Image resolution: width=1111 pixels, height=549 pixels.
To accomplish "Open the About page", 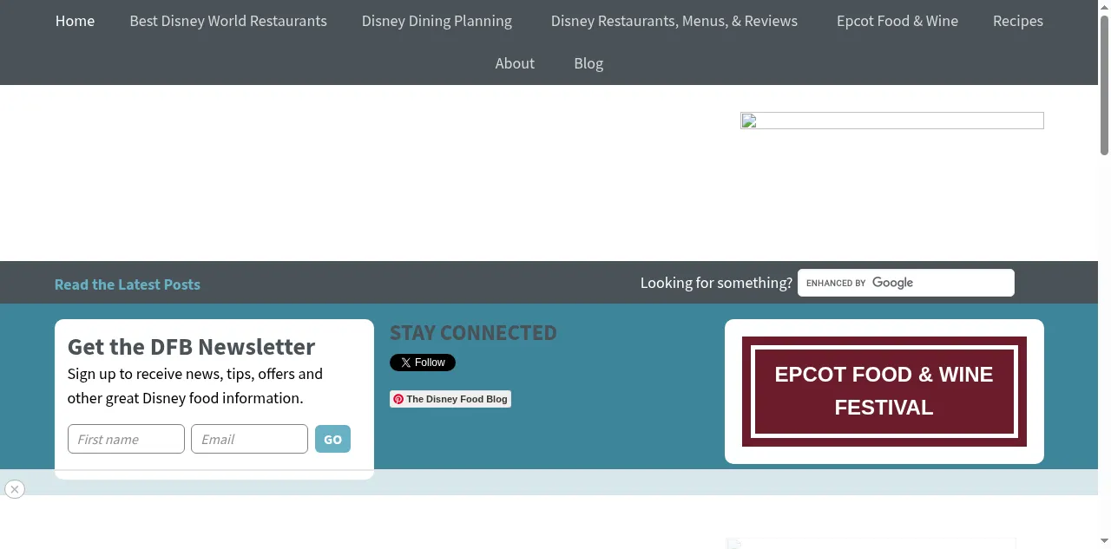I will pyautogui.click(x=515, y=63).
